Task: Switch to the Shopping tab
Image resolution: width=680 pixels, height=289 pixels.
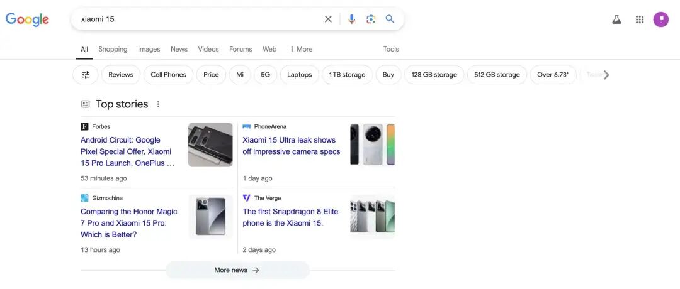Action: [x=113, y=50]
